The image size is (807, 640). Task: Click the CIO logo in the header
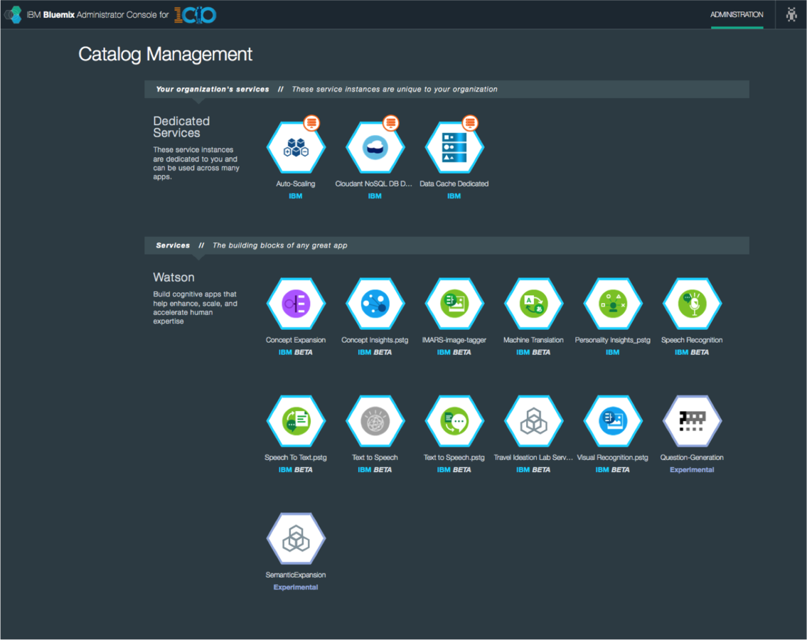click(195, 15)
